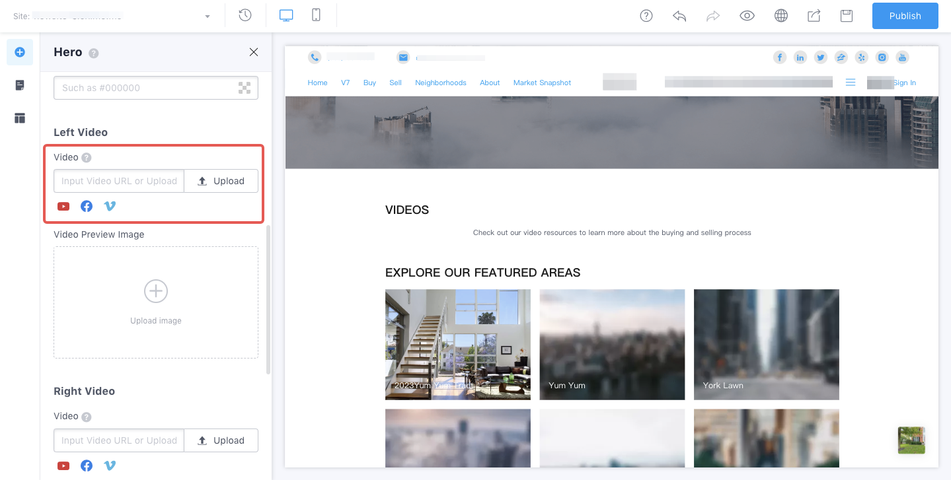Switch to desktop preview mode
The width and height of the screenshot is (951, 480).
tap(285, 15)
